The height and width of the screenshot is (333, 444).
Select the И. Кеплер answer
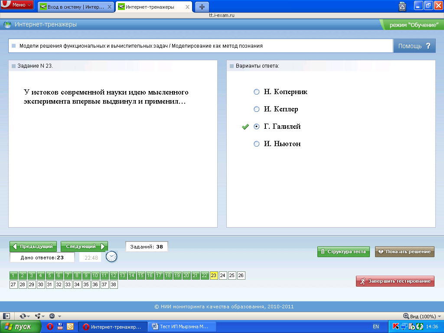click(x=256, y=109)
